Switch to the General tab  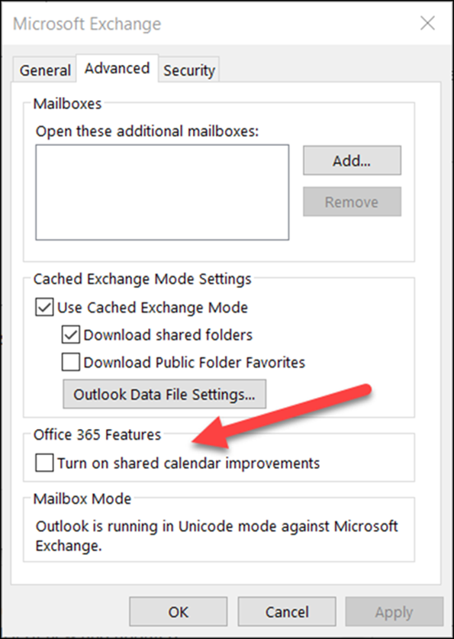click(44, 69)
